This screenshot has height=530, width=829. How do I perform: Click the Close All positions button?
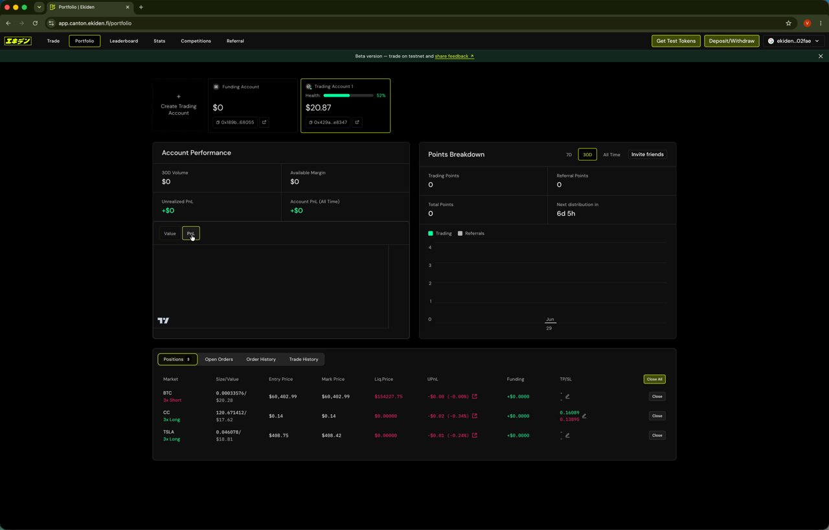click(x=654, y=379)
